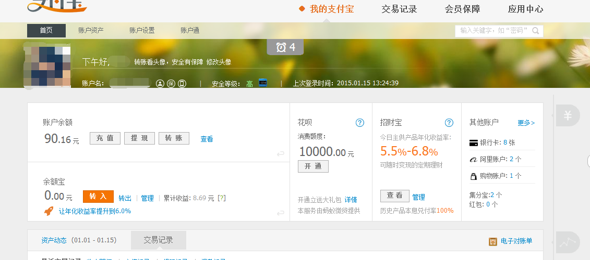Select the 账户设置 sub-navigation tab
The height and width of the screenshot is (260, 590).
pyautogui.click(x=142, y=31)
